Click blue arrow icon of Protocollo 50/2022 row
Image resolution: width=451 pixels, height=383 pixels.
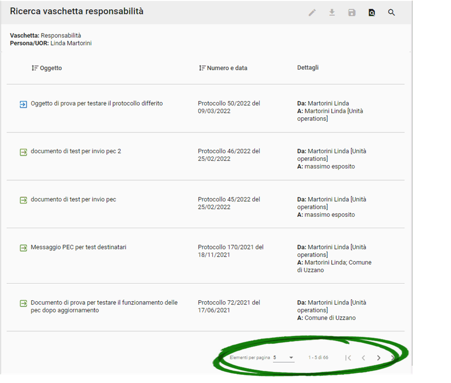click(x=23, y=104)
